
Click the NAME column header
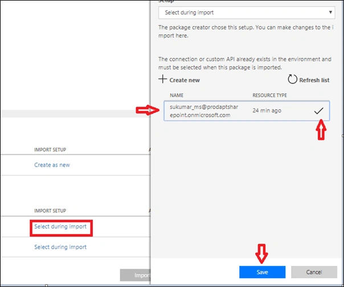tap(177, 95)
